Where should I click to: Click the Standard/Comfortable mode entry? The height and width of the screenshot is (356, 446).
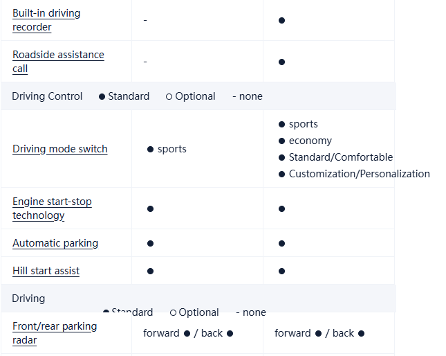340,157
